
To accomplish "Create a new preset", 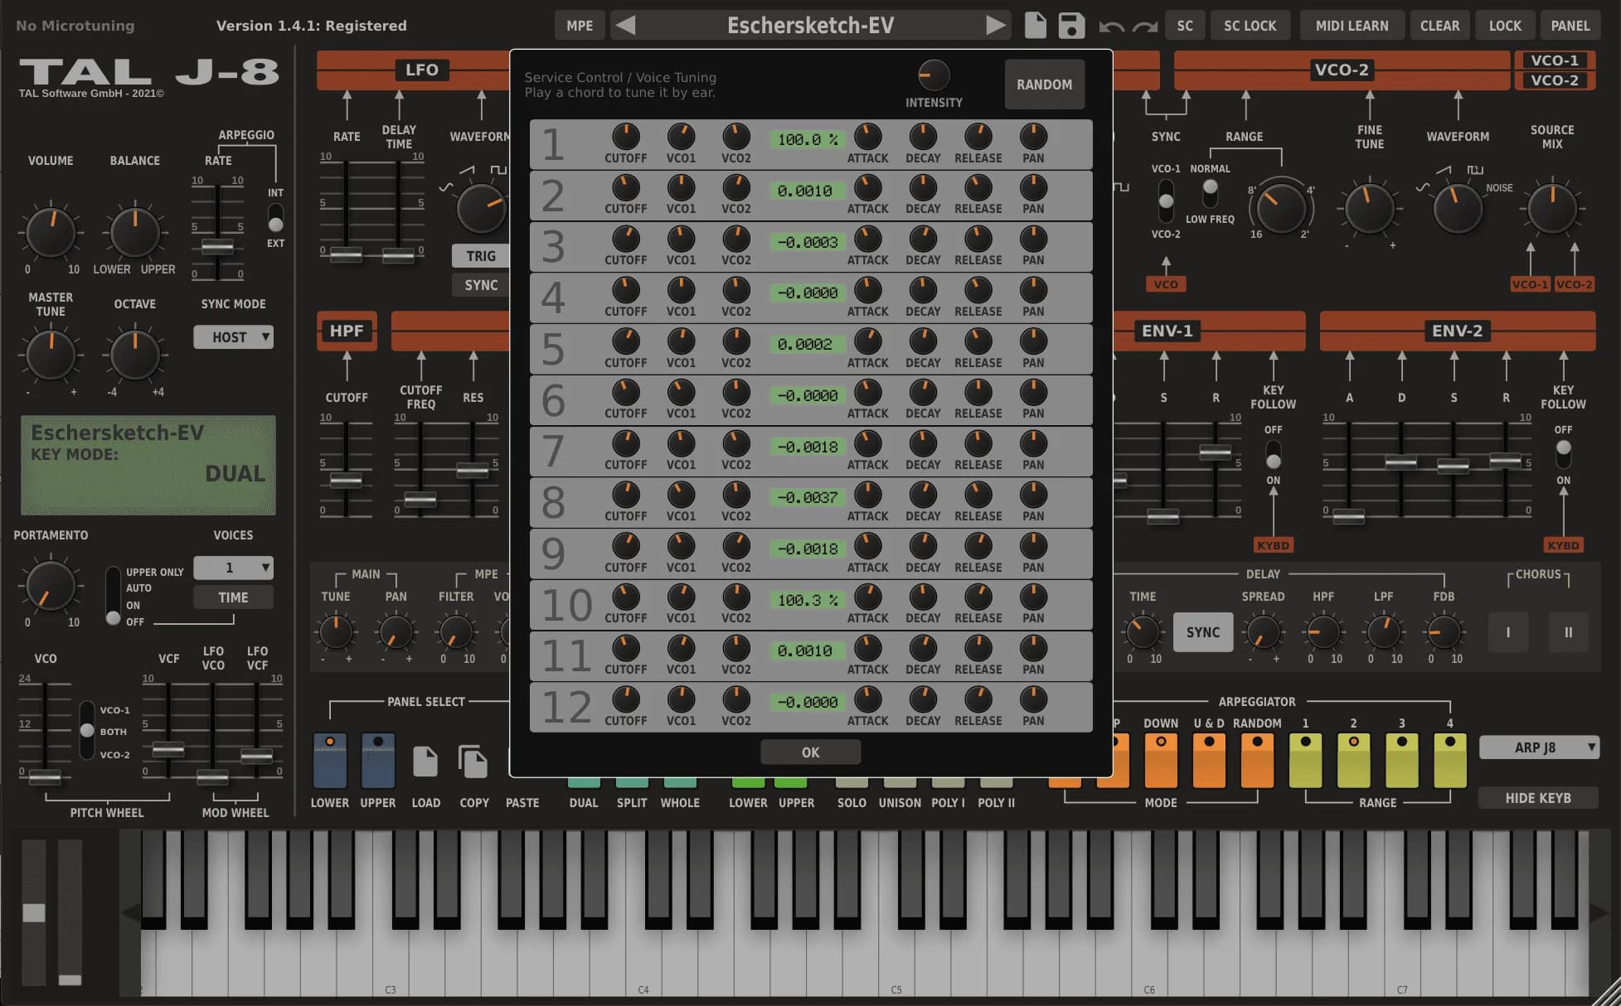I will pyautogui.click(x=1035, y=25).
